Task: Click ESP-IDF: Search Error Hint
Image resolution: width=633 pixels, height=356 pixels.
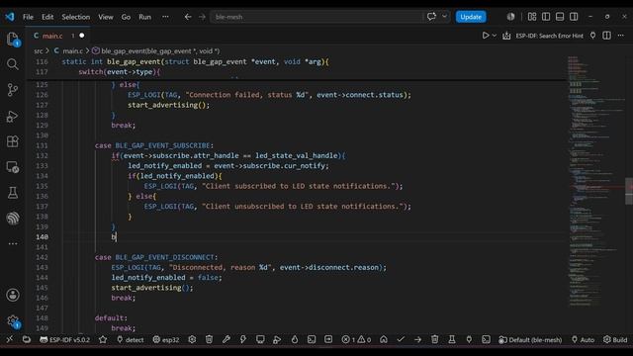Action: pos(549,36)
